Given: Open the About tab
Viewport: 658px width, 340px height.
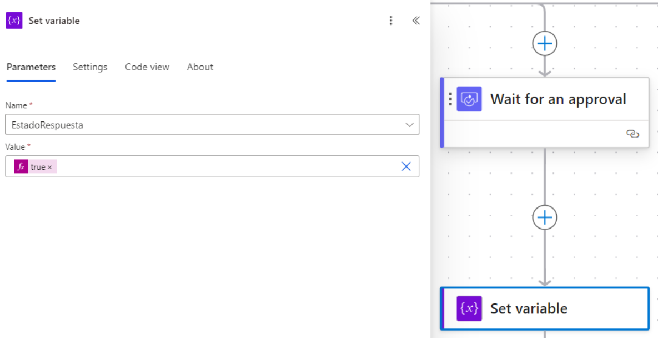Looking at the screenshot, I should tap(200, 67).
